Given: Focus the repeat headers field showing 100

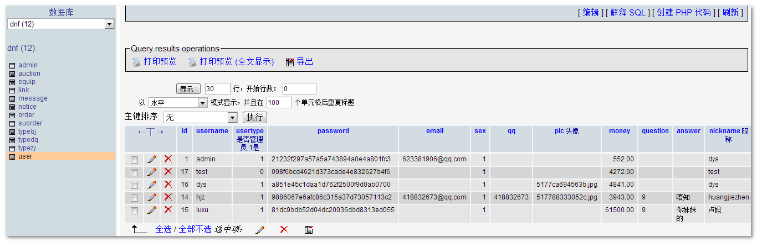Looking at the screenshot, I should click(279, 103).
